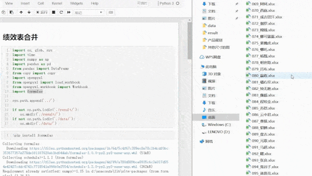Click the pin icon beside Documents
The height and width of the screenshot is (176, 312).
pyautogui.click(x=237, y=11)
